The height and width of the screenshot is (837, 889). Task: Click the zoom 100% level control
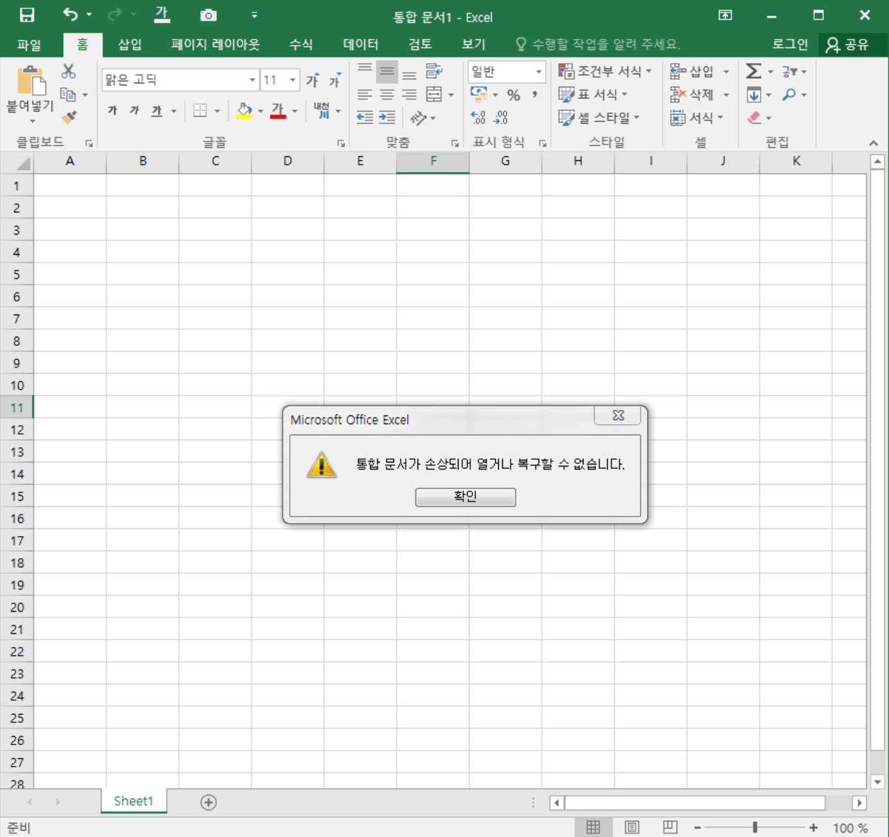tap(849, 828)
